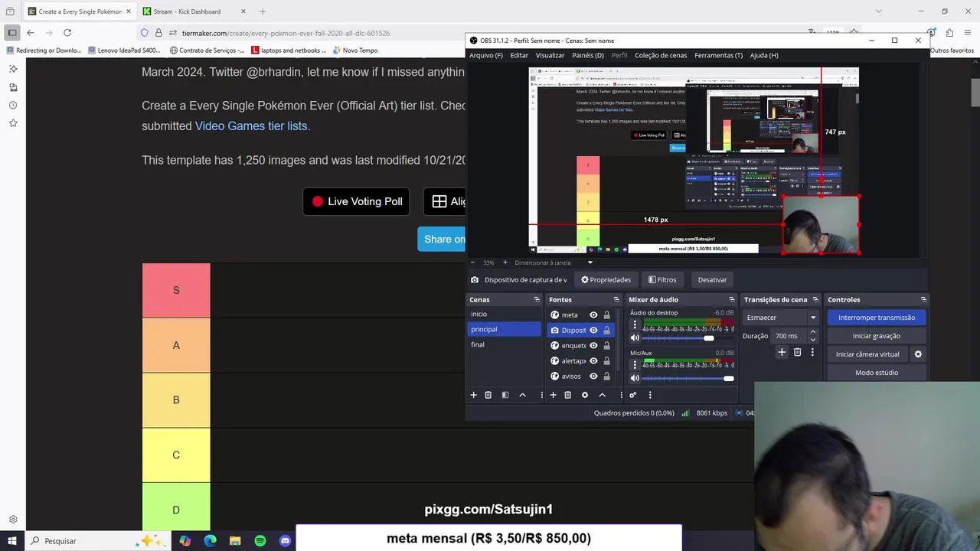The image size is (980, 551).
Task: Undock the Transições de cena panel
Action: [815, 299]
